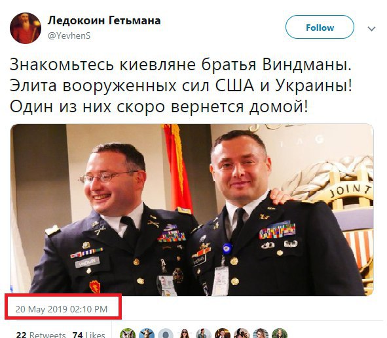Open the tweet author's profile picture
The width and height of the screenshot is (387, 338).
pyautogui.click(x=26, y=28)
